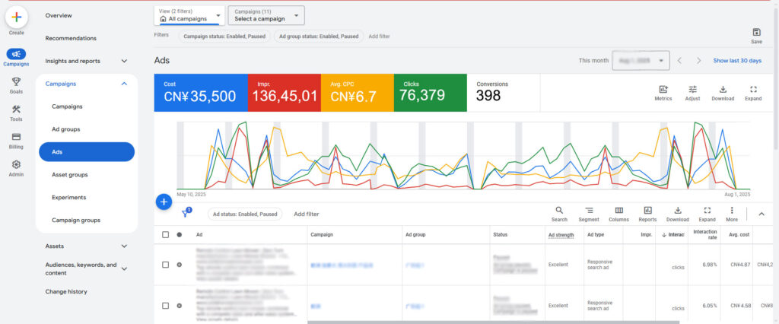779x324 pixels.
Task: Open the Columns selector icon
Action: coord(618,211)
